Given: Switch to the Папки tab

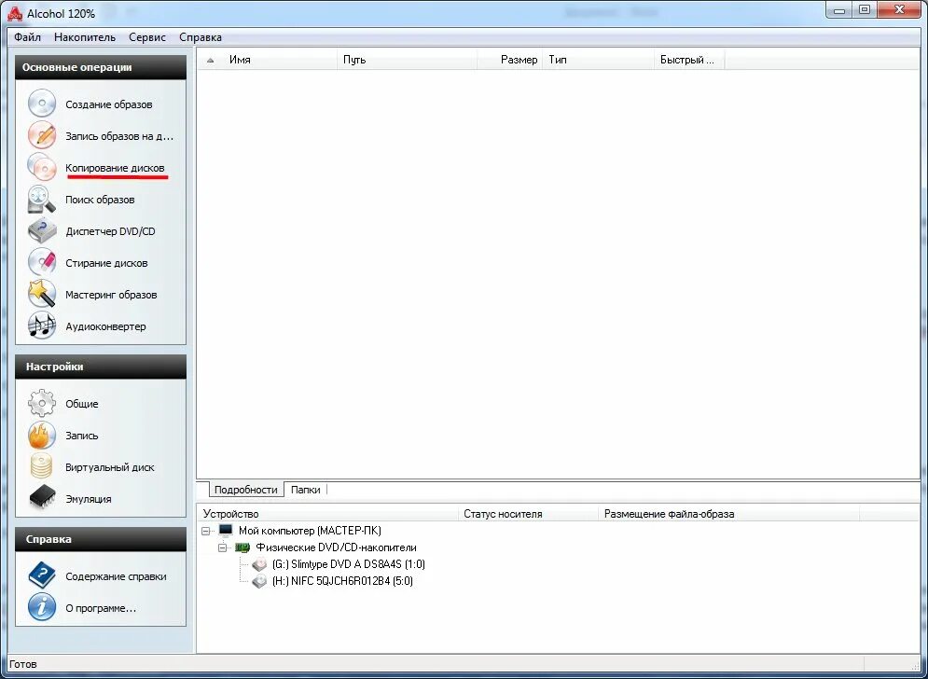Looking at the screenshot, I should coord(305,490).
